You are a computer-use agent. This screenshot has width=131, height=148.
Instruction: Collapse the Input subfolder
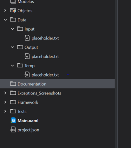(x=12, y=29)
